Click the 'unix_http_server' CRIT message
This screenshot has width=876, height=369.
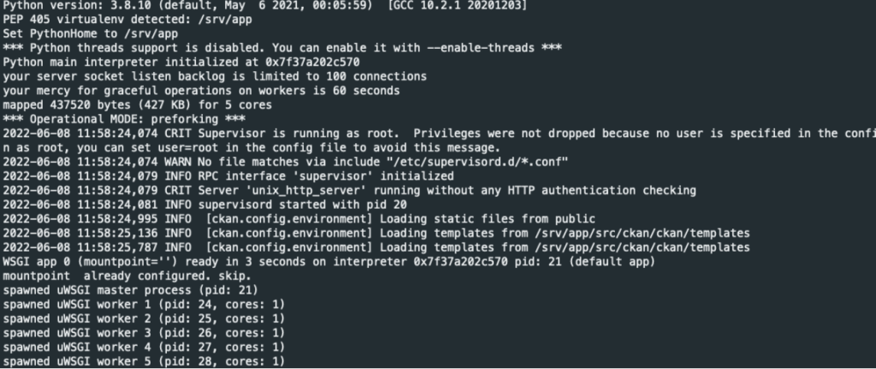click(x=349, y=190)
